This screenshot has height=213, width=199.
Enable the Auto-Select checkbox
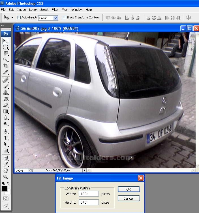19,18
